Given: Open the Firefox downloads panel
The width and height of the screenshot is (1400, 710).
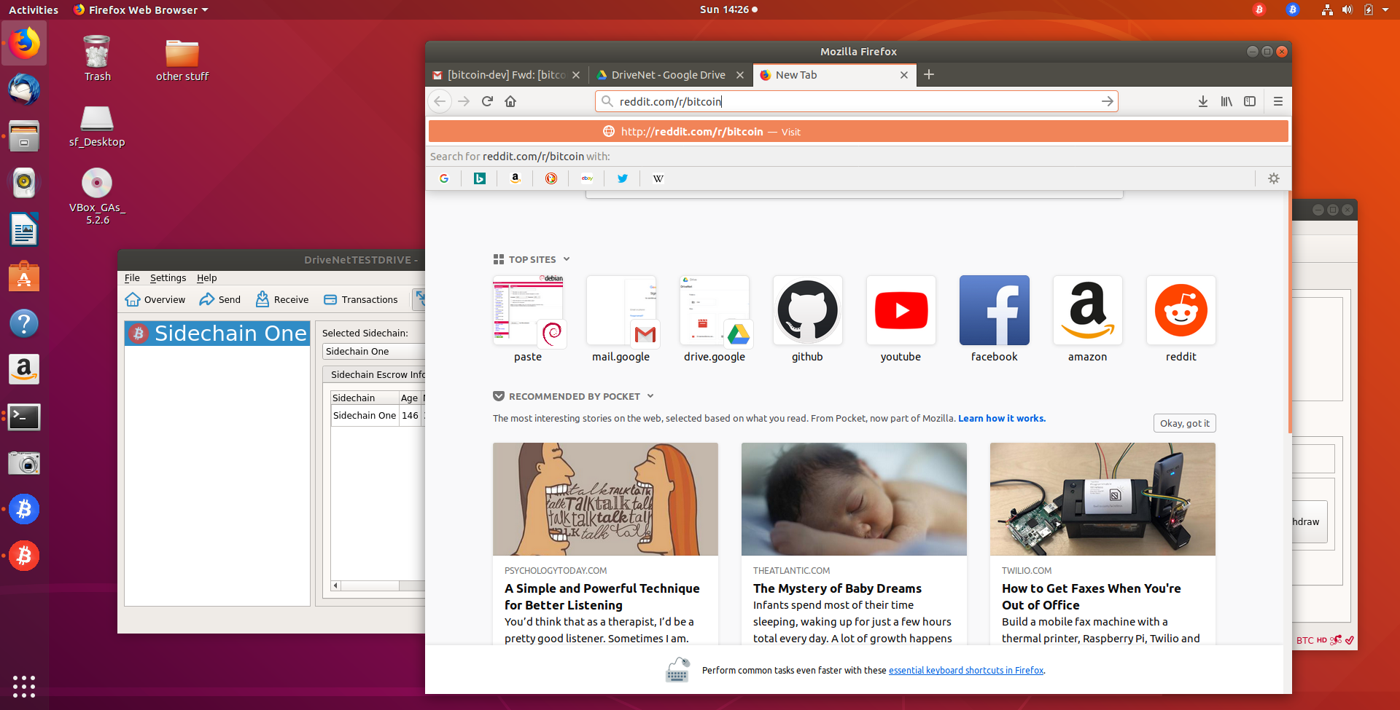Looking at the screenshot, I should click(1203, 101).
